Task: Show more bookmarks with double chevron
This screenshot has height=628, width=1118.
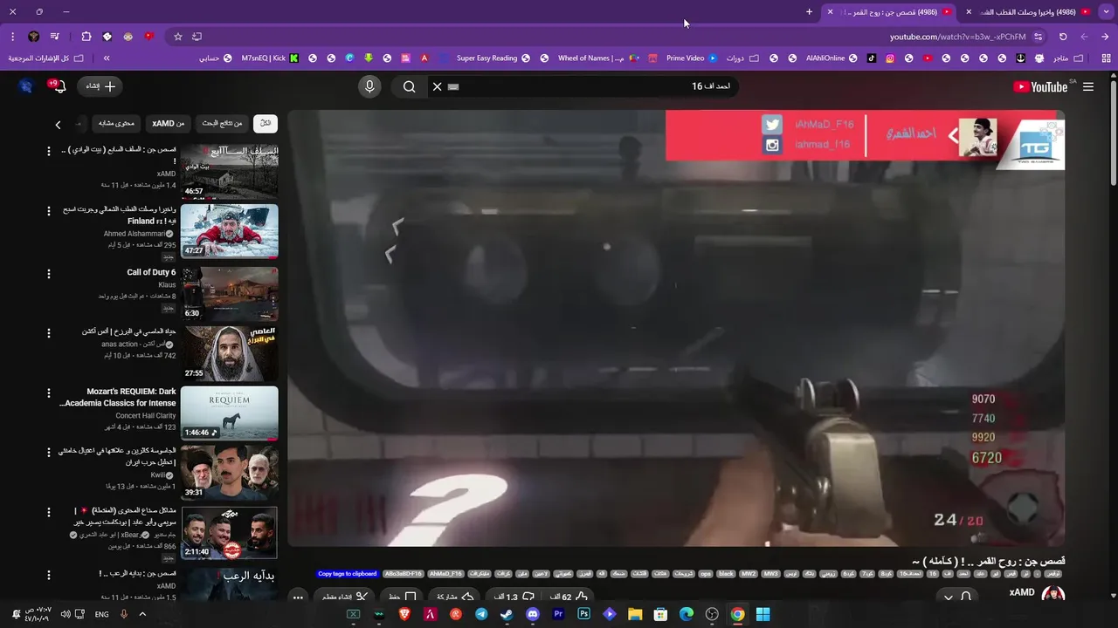Action: pyautogui.click(x=107, y=58)
